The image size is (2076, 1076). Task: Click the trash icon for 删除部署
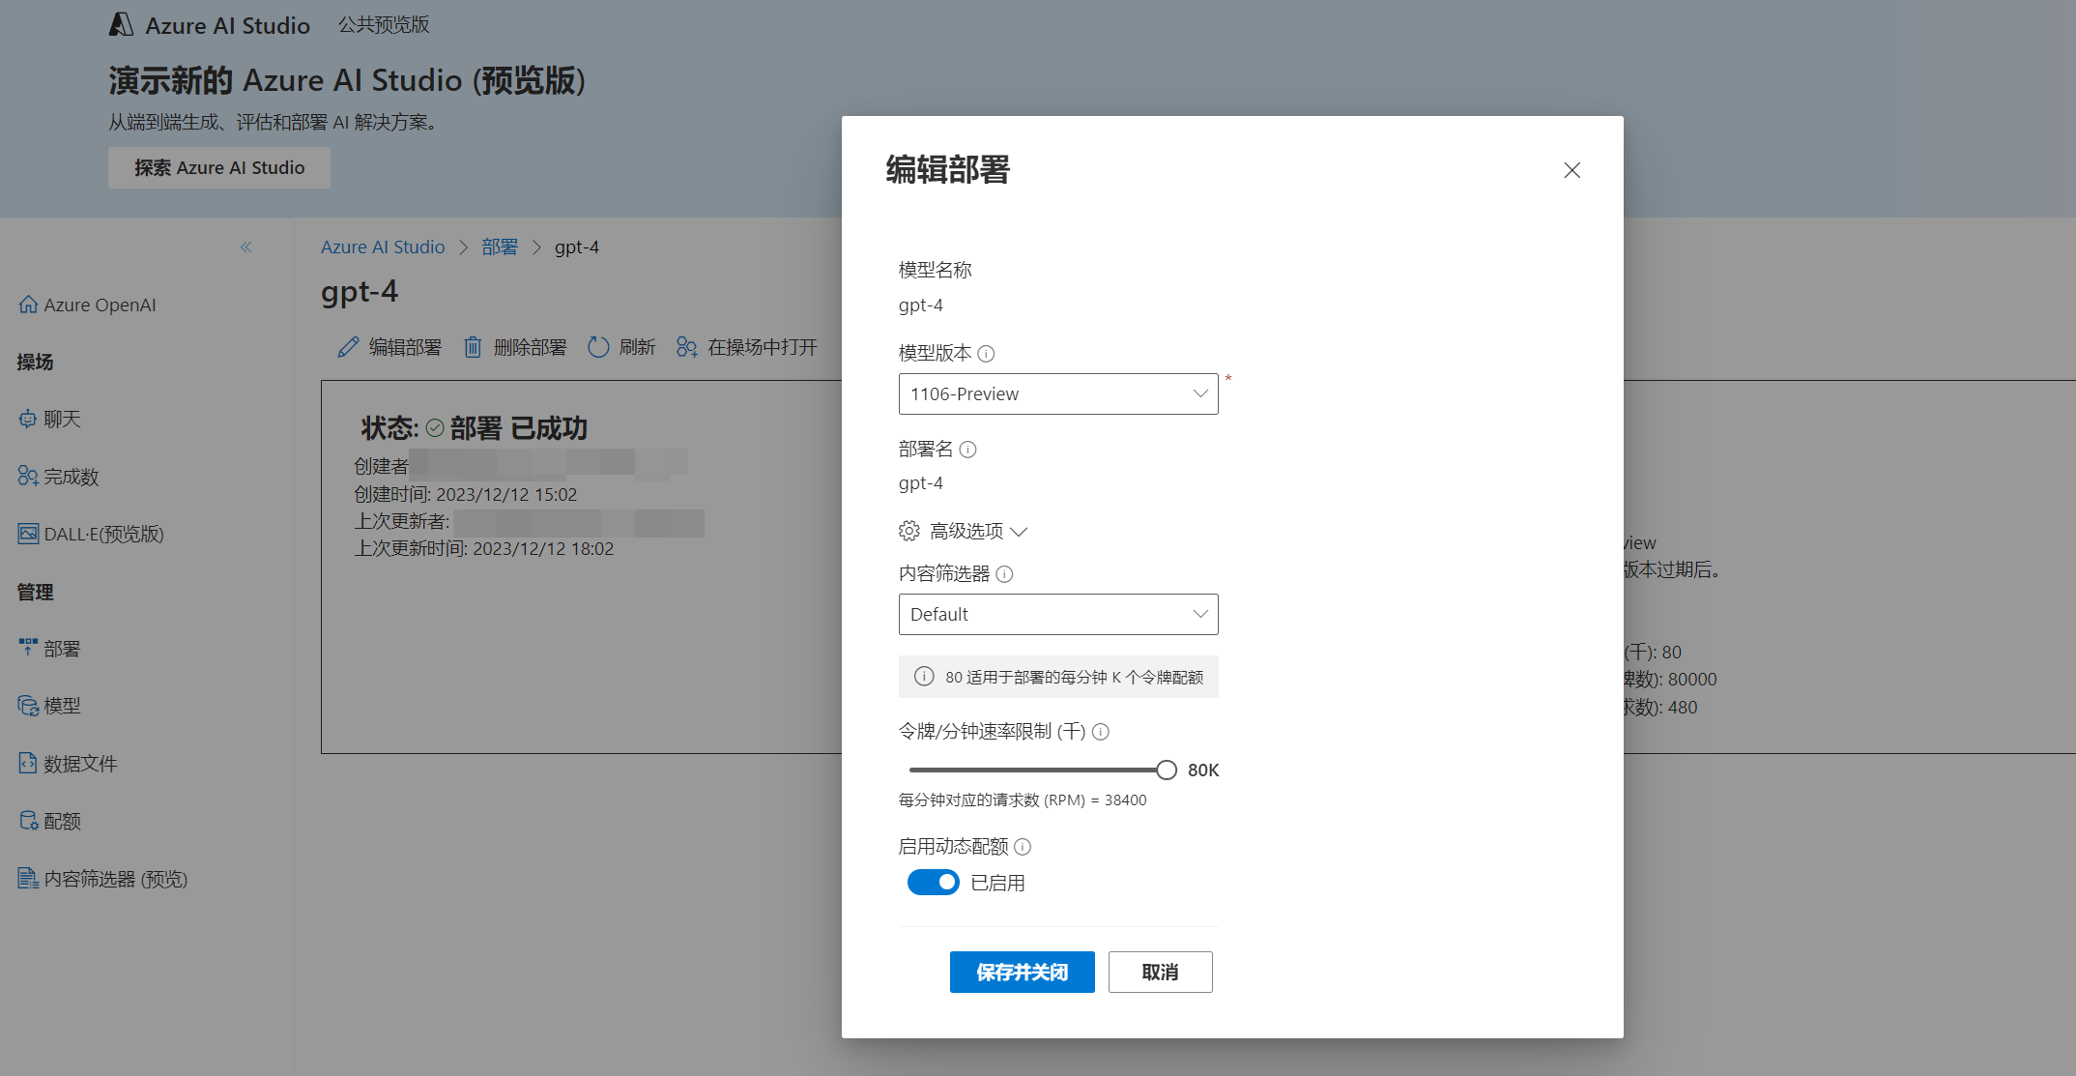[473, 347]
